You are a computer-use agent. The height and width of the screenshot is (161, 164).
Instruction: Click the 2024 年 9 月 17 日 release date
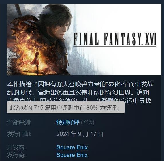pos(80,134)
